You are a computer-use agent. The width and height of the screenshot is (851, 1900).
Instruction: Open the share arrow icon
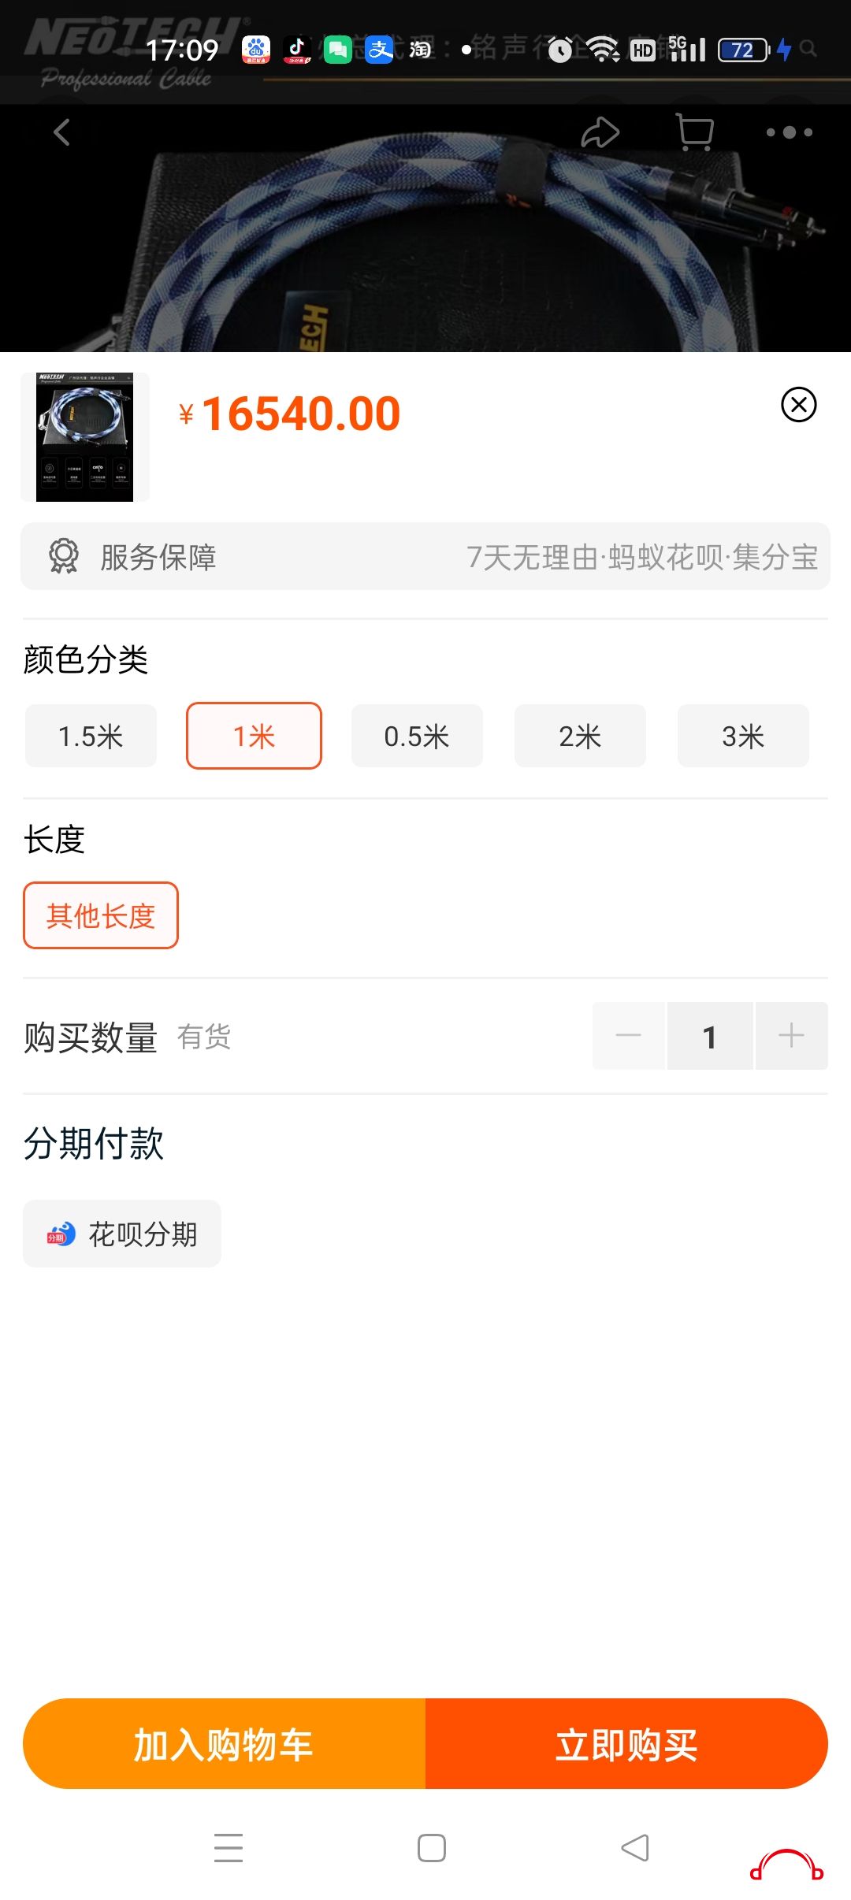coord(600,132)
